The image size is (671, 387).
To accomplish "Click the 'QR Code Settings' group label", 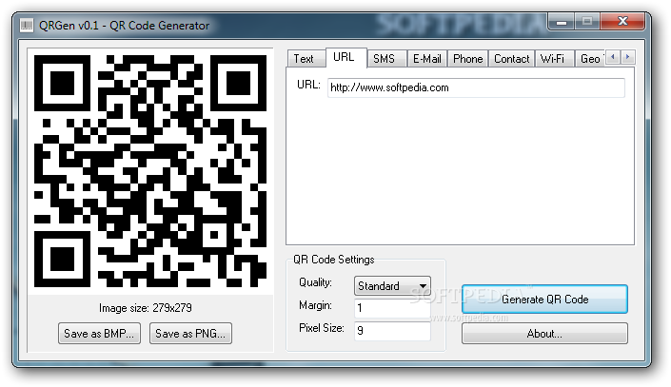I will coord(334,260).
